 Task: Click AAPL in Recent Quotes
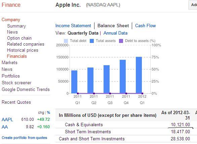coord(7,119)
